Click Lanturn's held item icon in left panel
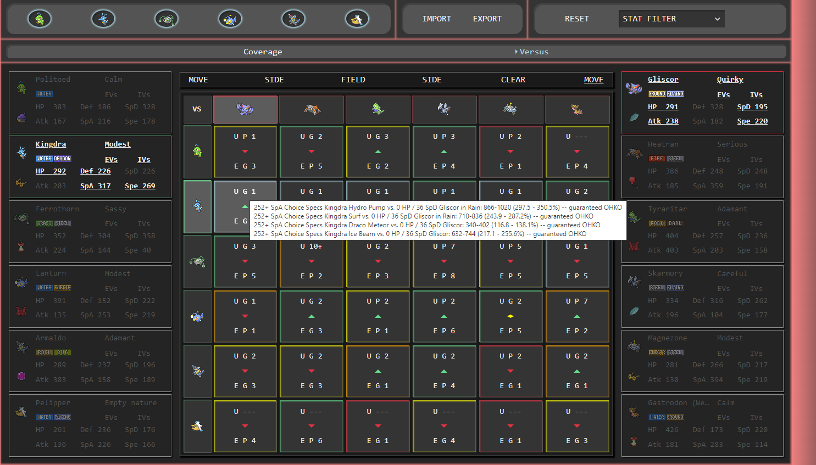The height and width of the screenshot is (465, 816). [21, 311]
